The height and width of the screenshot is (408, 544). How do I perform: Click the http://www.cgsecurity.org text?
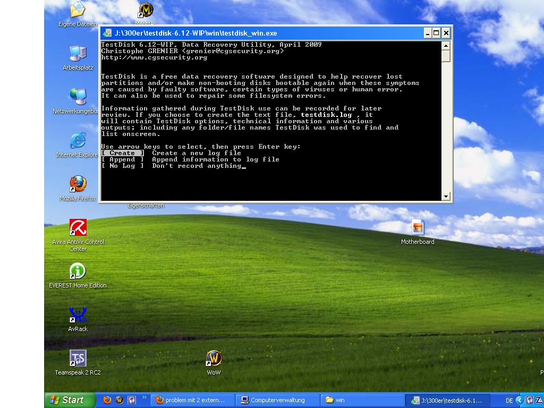155,57
